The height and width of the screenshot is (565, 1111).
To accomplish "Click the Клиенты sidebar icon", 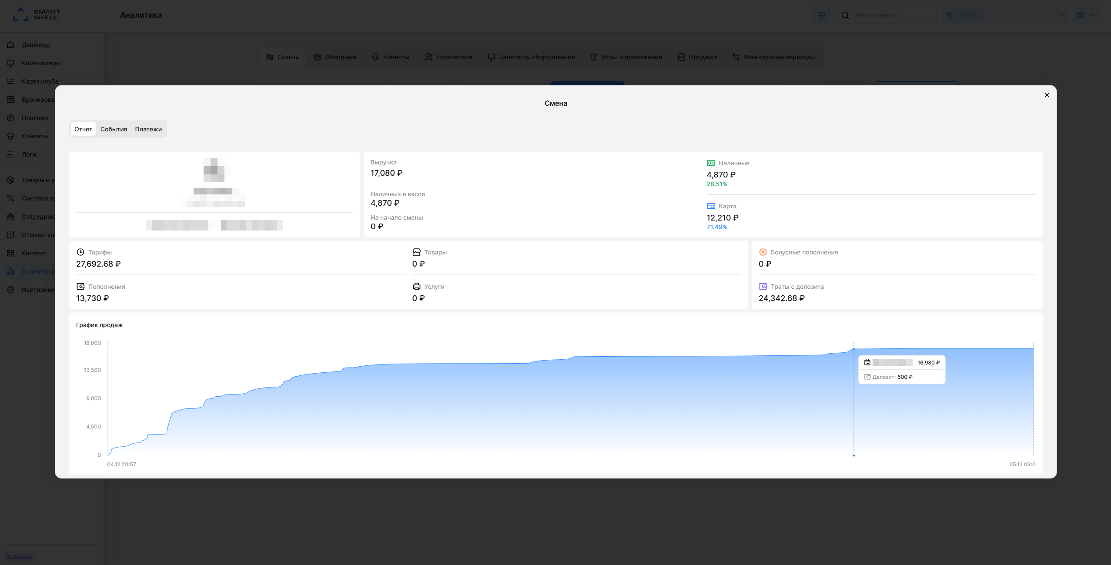I will [11, 136].
